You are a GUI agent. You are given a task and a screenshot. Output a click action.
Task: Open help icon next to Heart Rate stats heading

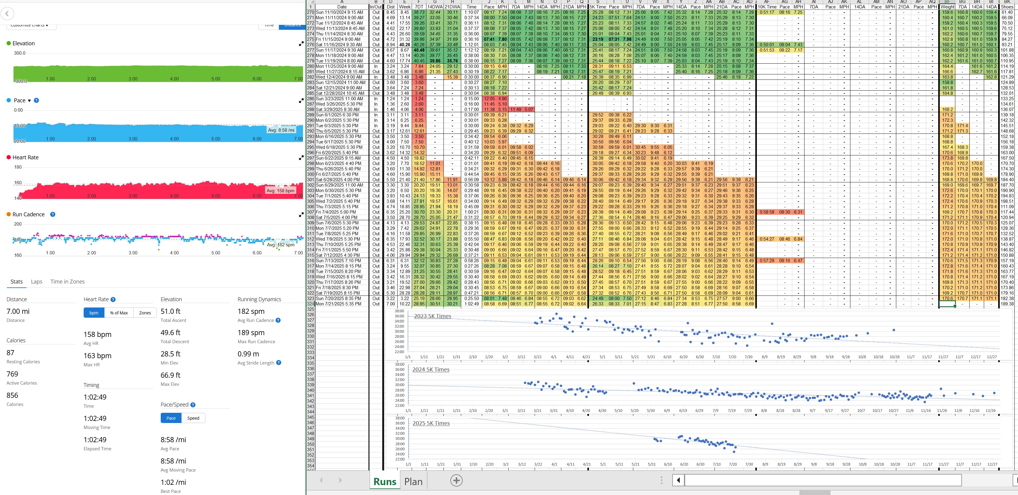(x=113, y=300)
